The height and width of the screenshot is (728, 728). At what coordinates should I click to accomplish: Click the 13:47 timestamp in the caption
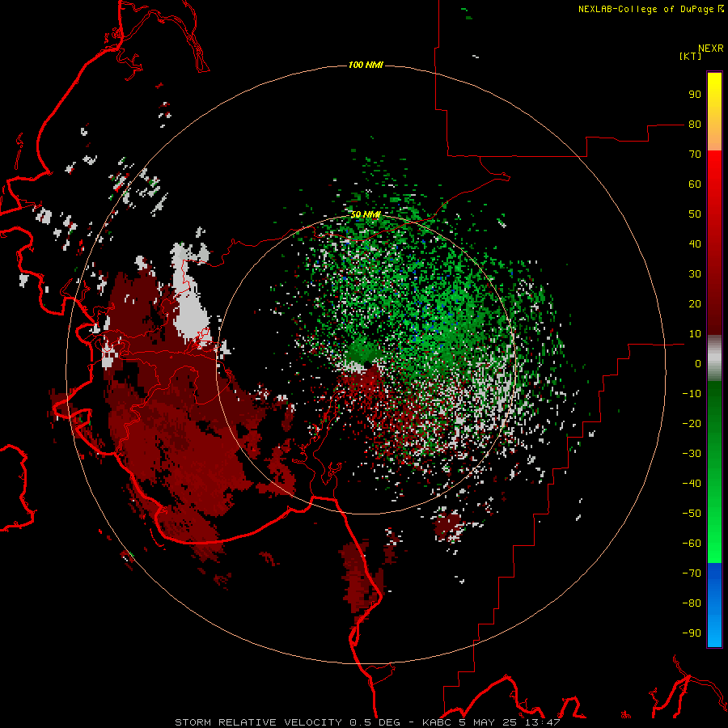[x=543, y=722]
